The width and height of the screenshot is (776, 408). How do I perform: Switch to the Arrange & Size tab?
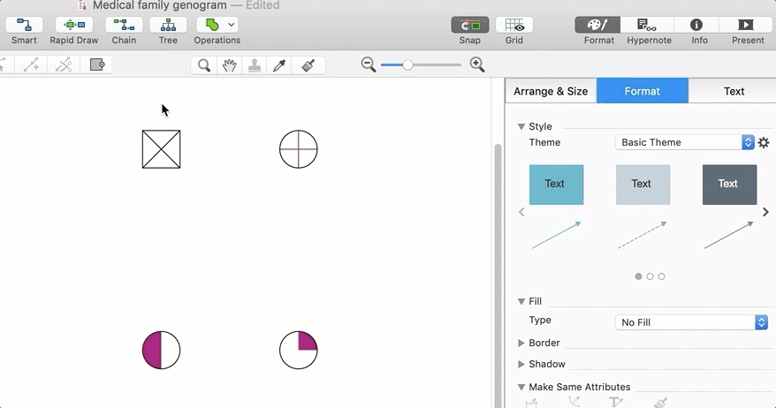click(x=551, y=91)
